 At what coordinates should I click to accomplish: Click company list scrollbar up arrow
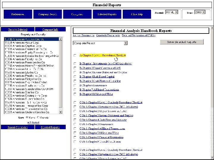click(x=60, y=39)
